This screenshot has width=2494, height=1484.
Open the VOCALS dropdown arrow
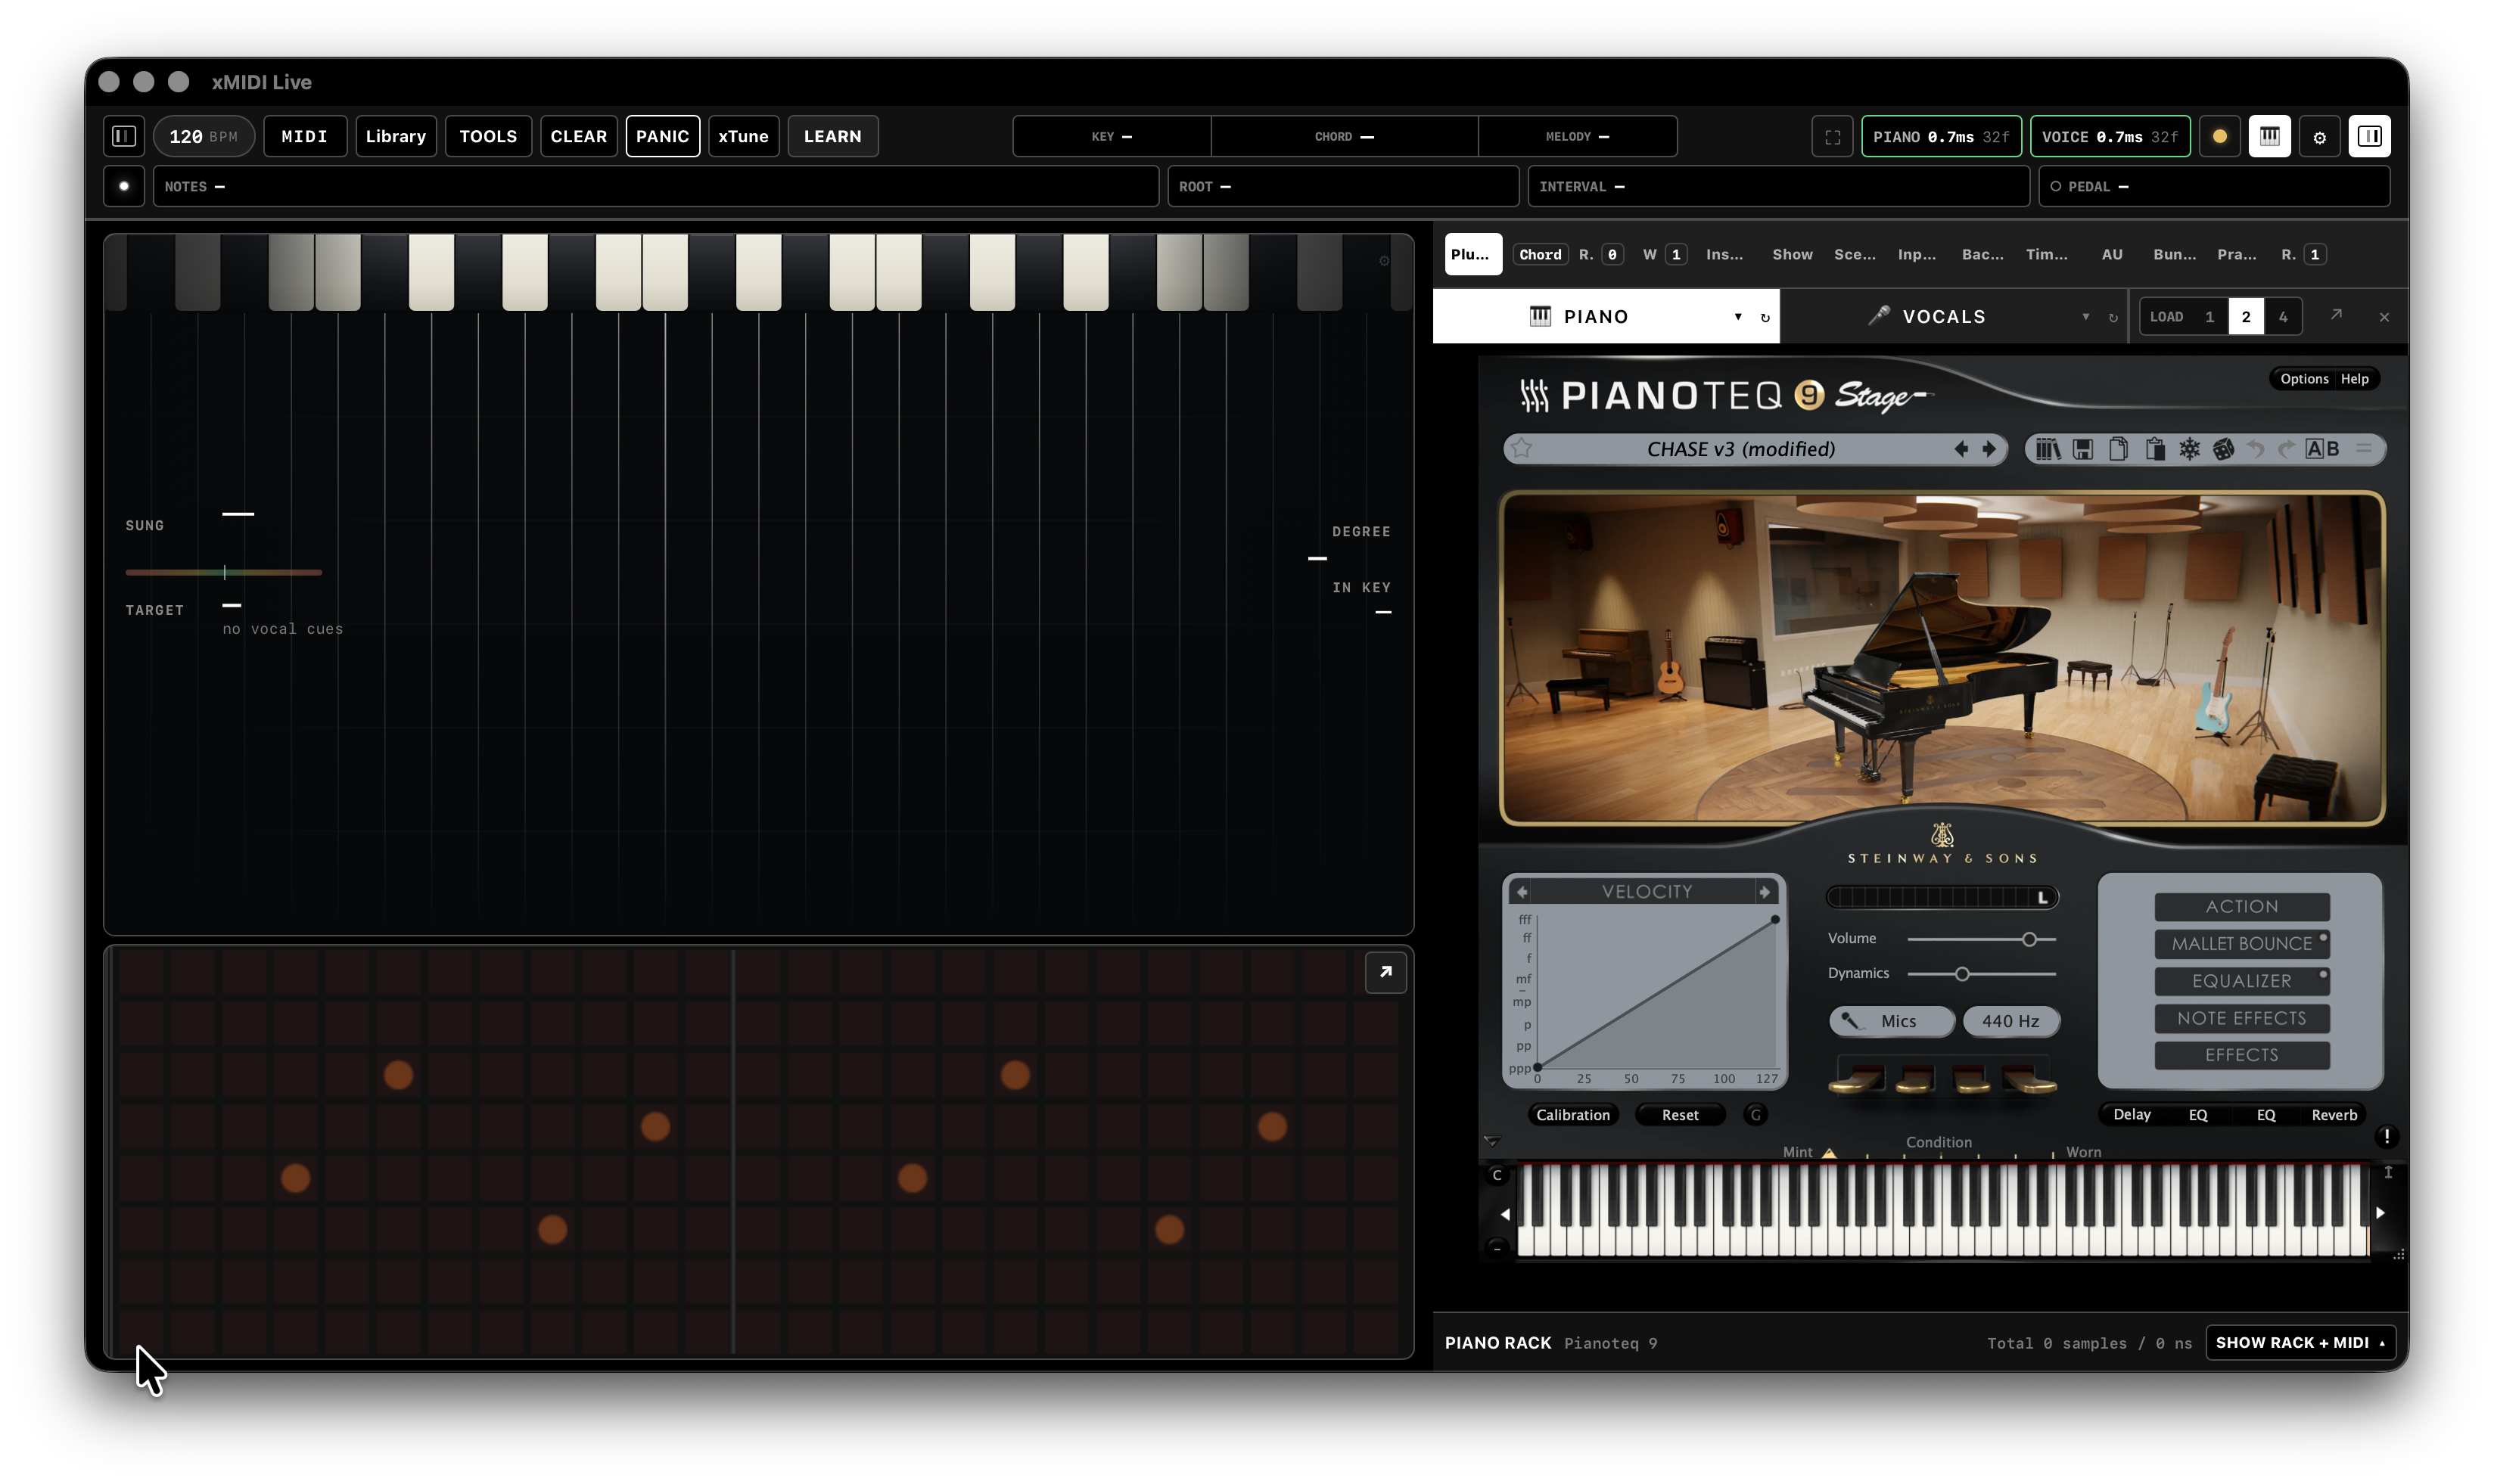point(2085,317)
